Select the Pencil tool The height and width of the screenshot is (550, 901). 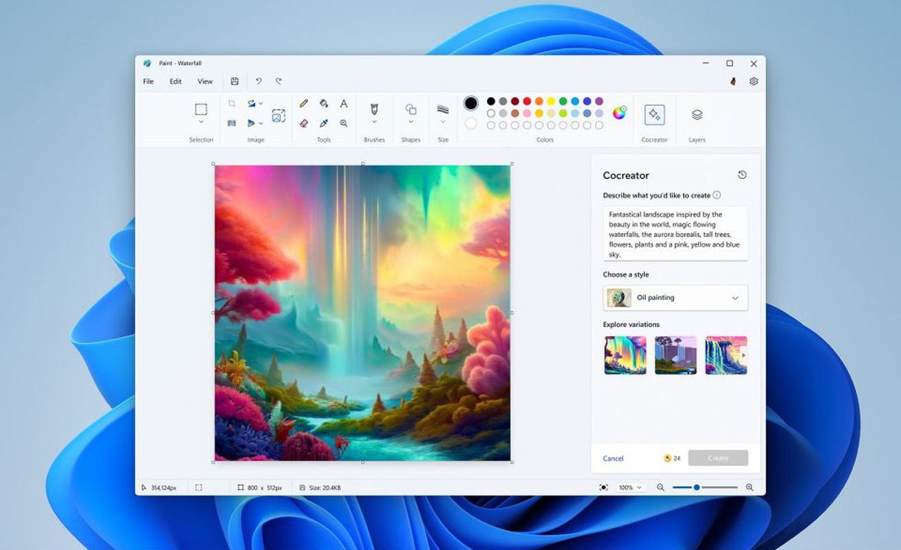pos(303,103)
